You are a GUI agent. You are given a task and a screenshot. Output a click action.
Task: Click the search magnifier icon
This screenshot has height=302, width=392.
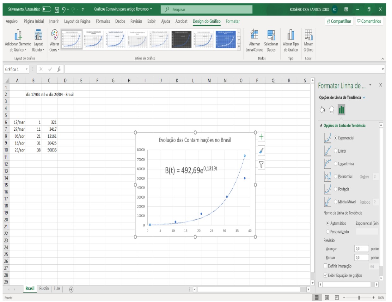167,9
